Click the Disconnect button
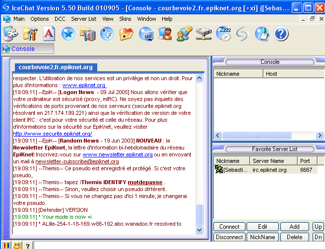The width and height of the screenshot is (325, 249). [x=229, y=237]
